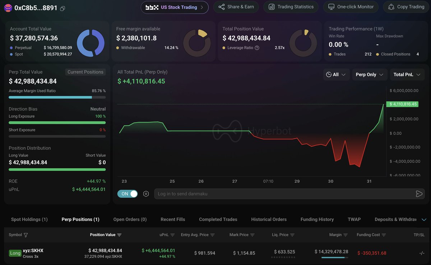Toggle Current Positions view
The width and height of the screenshot is (431, 265).
tap(85, 72)
